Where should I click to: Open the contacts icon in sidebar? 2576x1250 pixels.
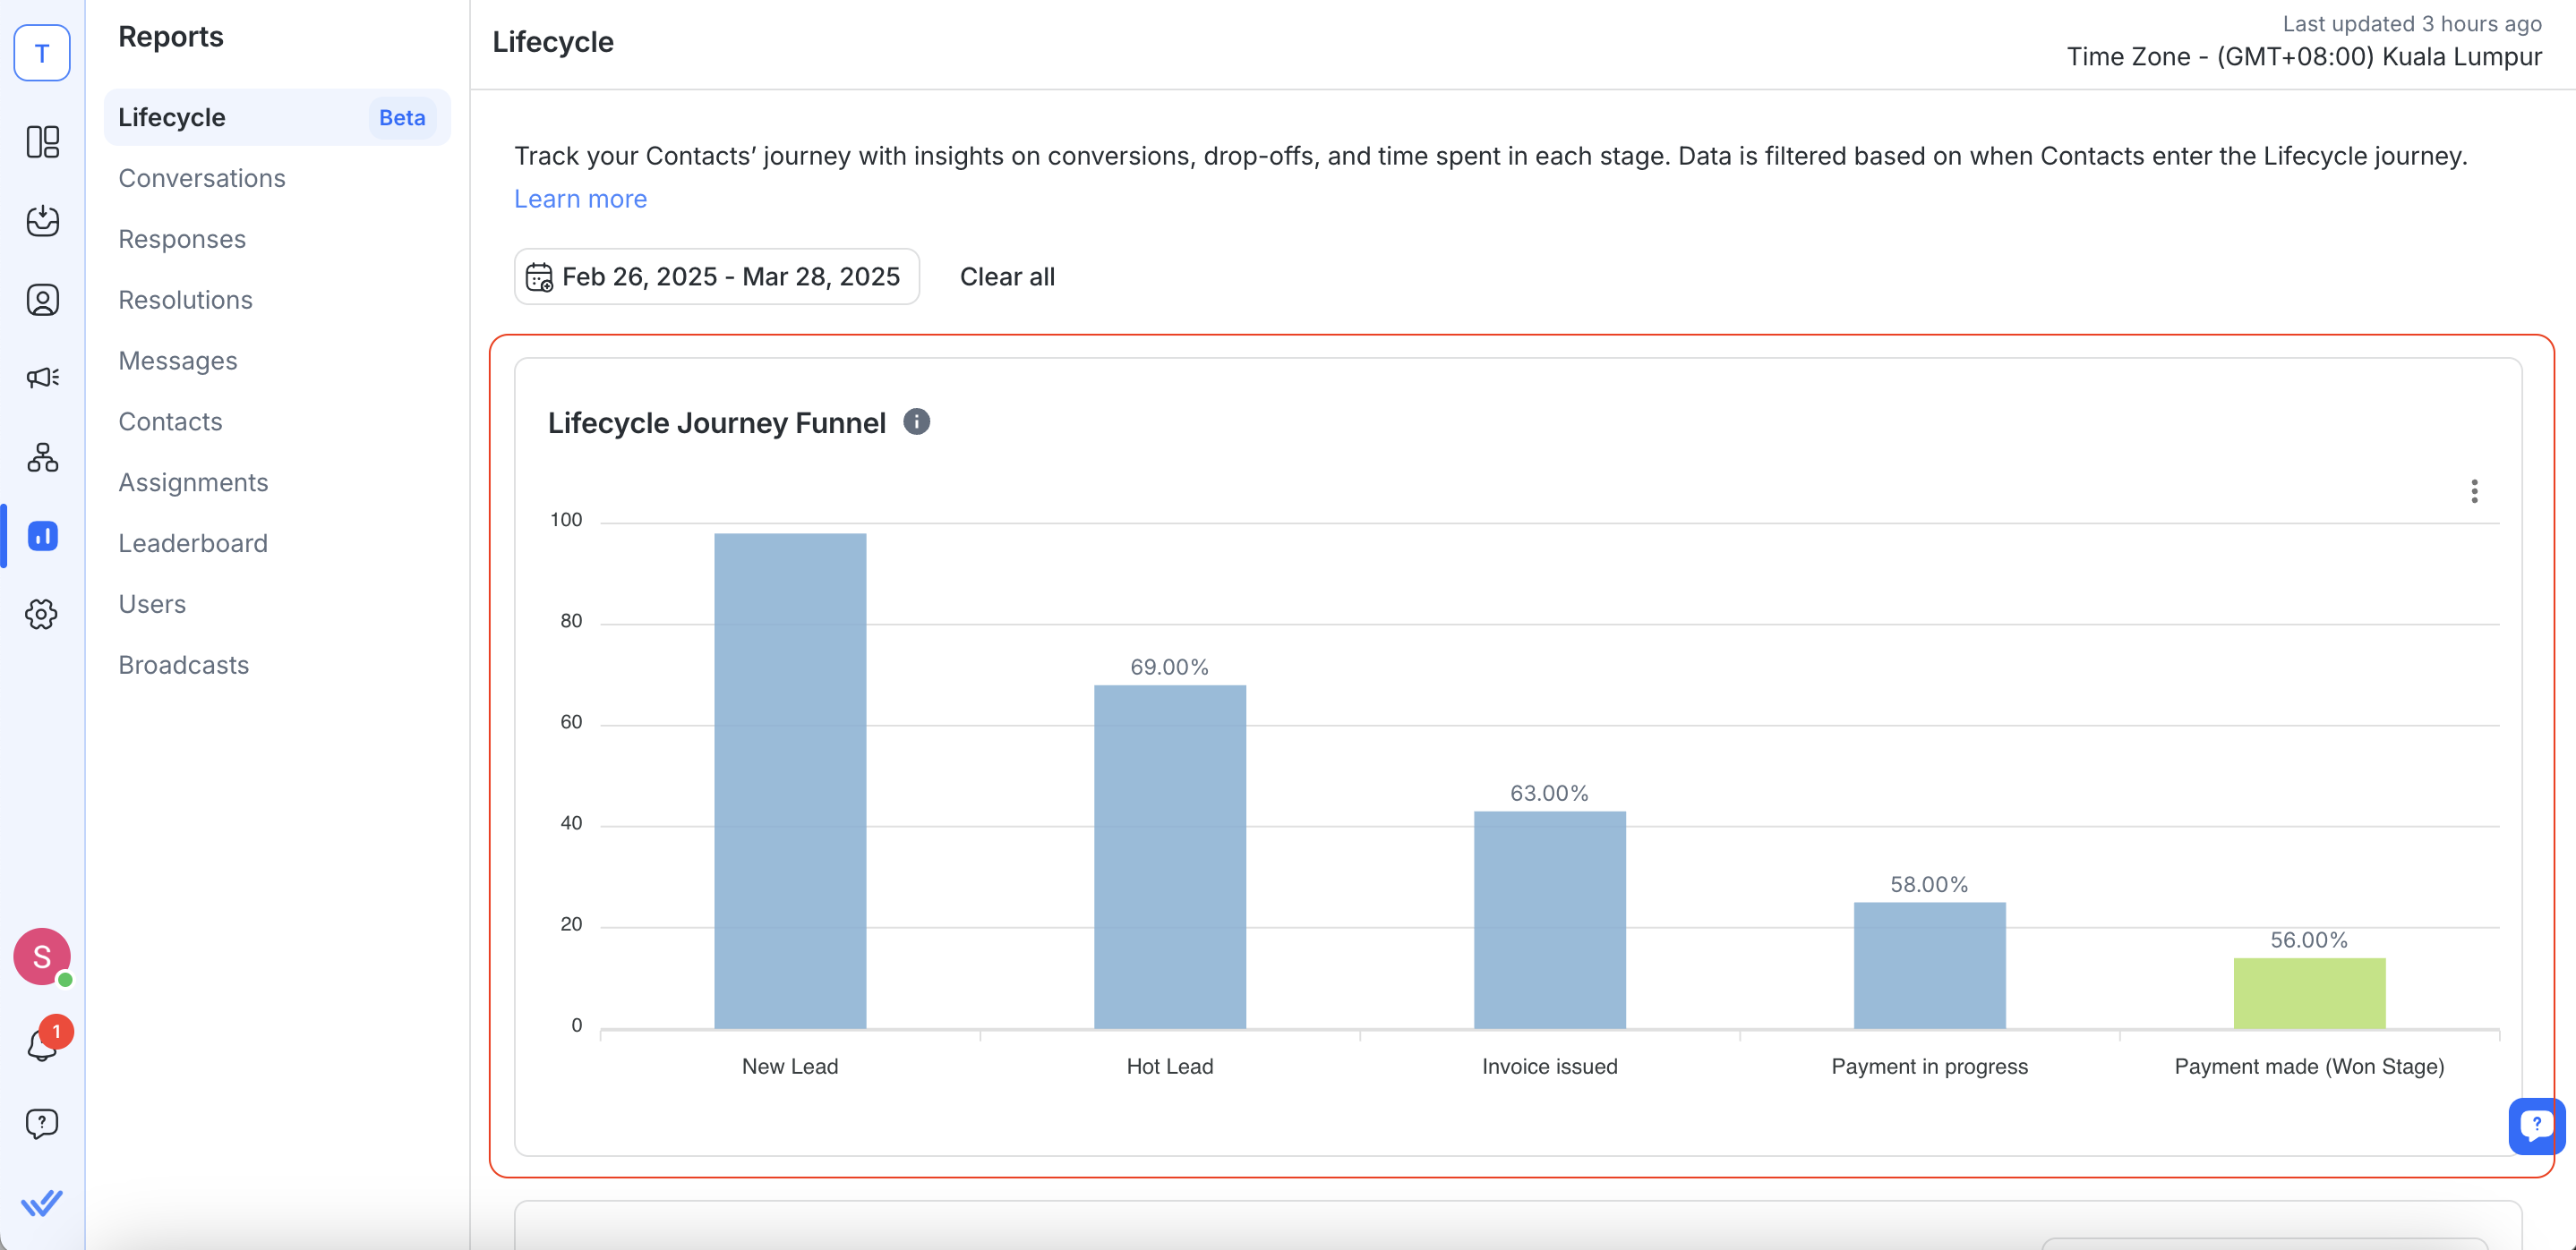point(42,300)
